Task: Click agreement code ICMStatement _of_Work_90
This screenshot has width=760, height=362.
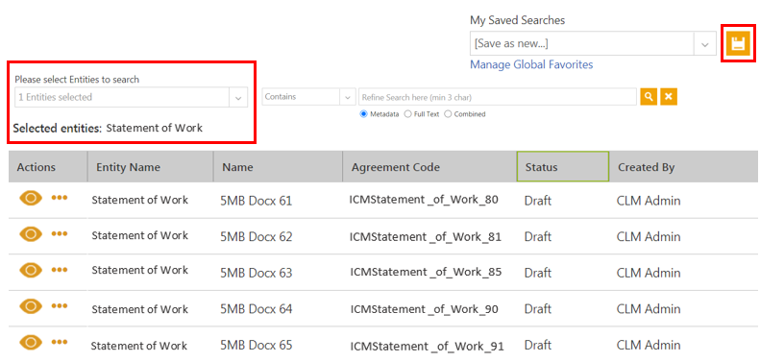Action: pyautogui.click(x=424, y=308)
